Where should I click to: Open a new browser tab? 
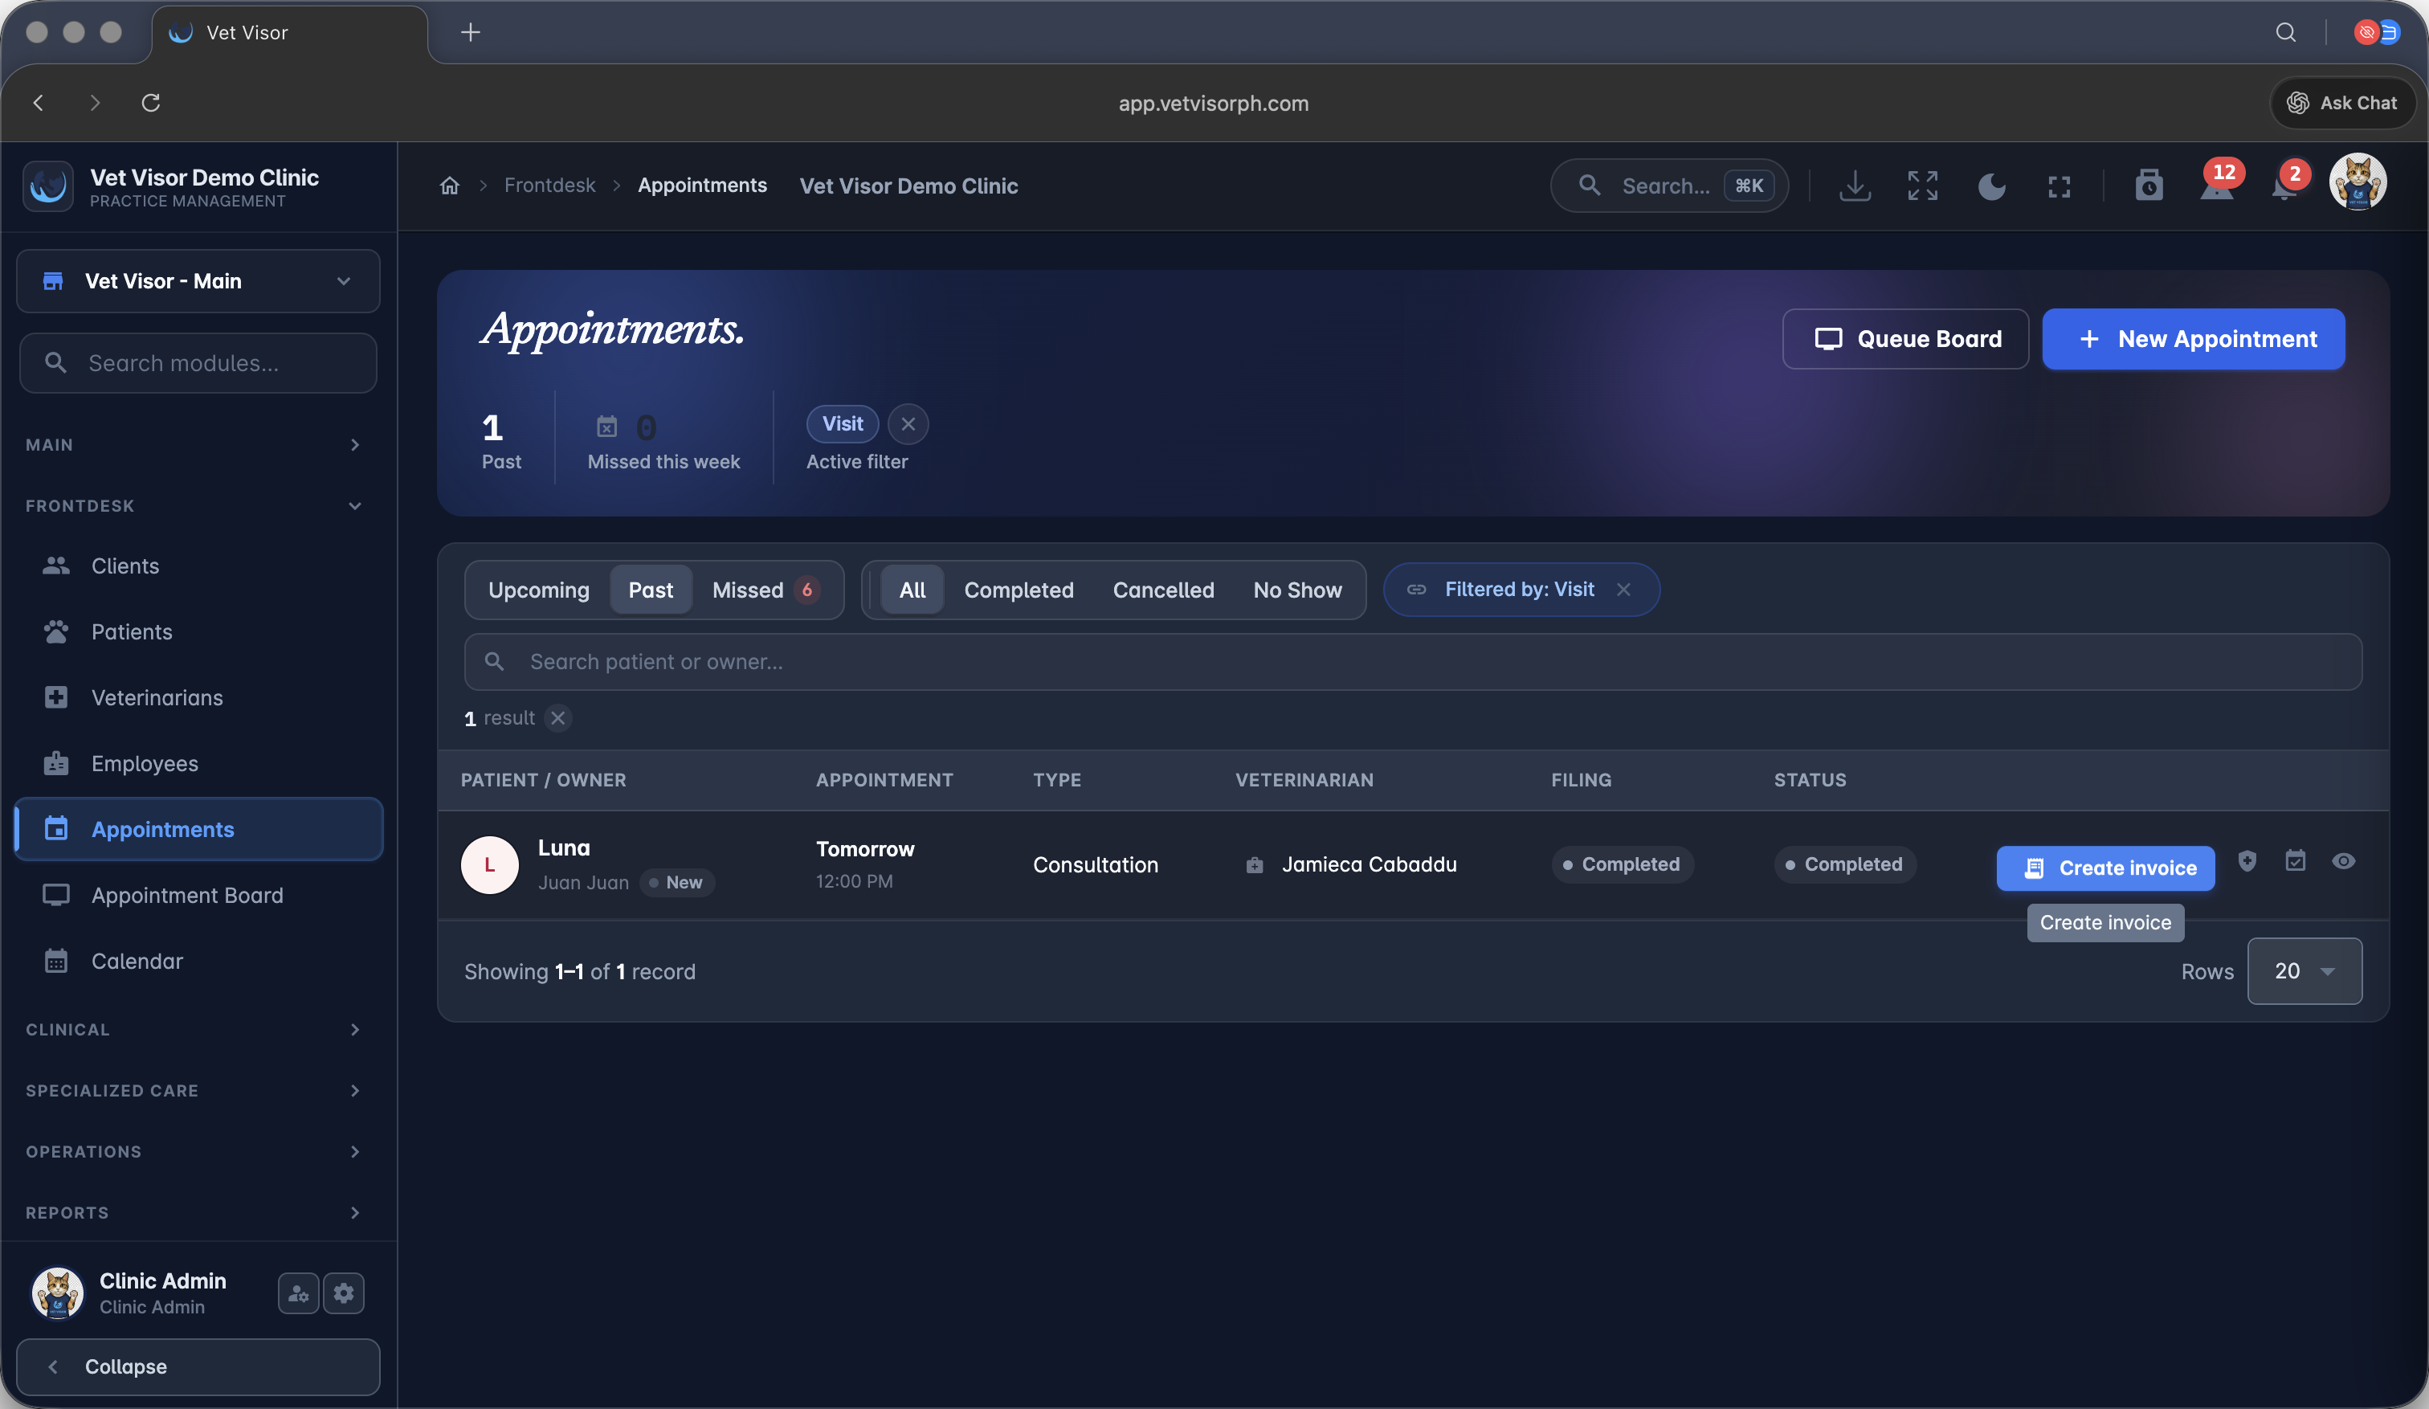tap(471, 33)
